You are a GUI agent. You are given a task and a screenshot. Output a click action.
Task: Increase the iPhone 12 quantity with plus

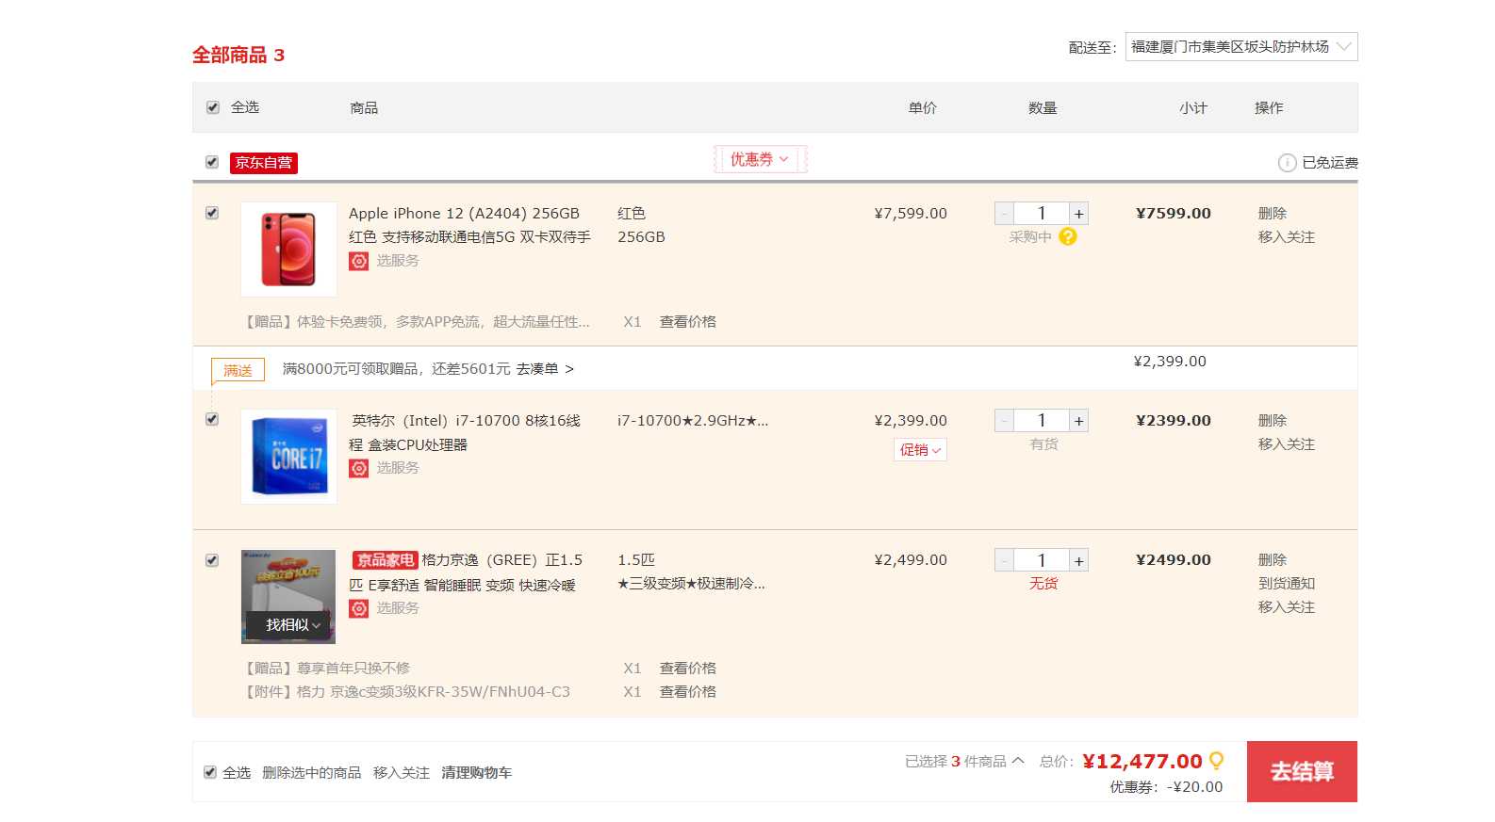tap(1078, 214)
